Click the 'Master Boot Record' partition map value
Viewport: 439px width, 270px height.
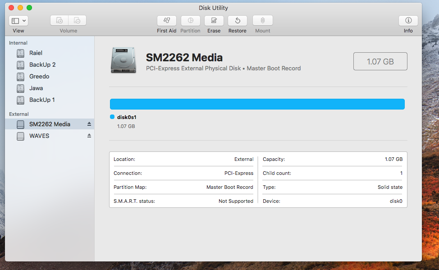click(x=230, y=187)
